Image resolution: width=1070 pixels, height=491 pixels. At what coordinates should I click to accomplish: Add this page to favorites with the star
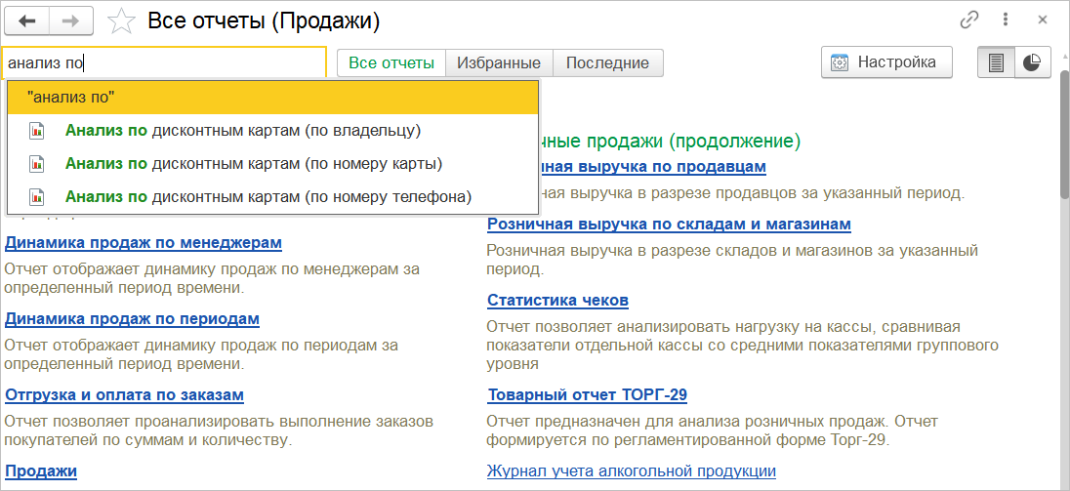click(121, 20)
